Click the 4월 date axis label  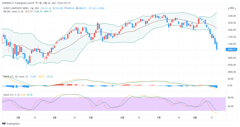coord(54,118)
